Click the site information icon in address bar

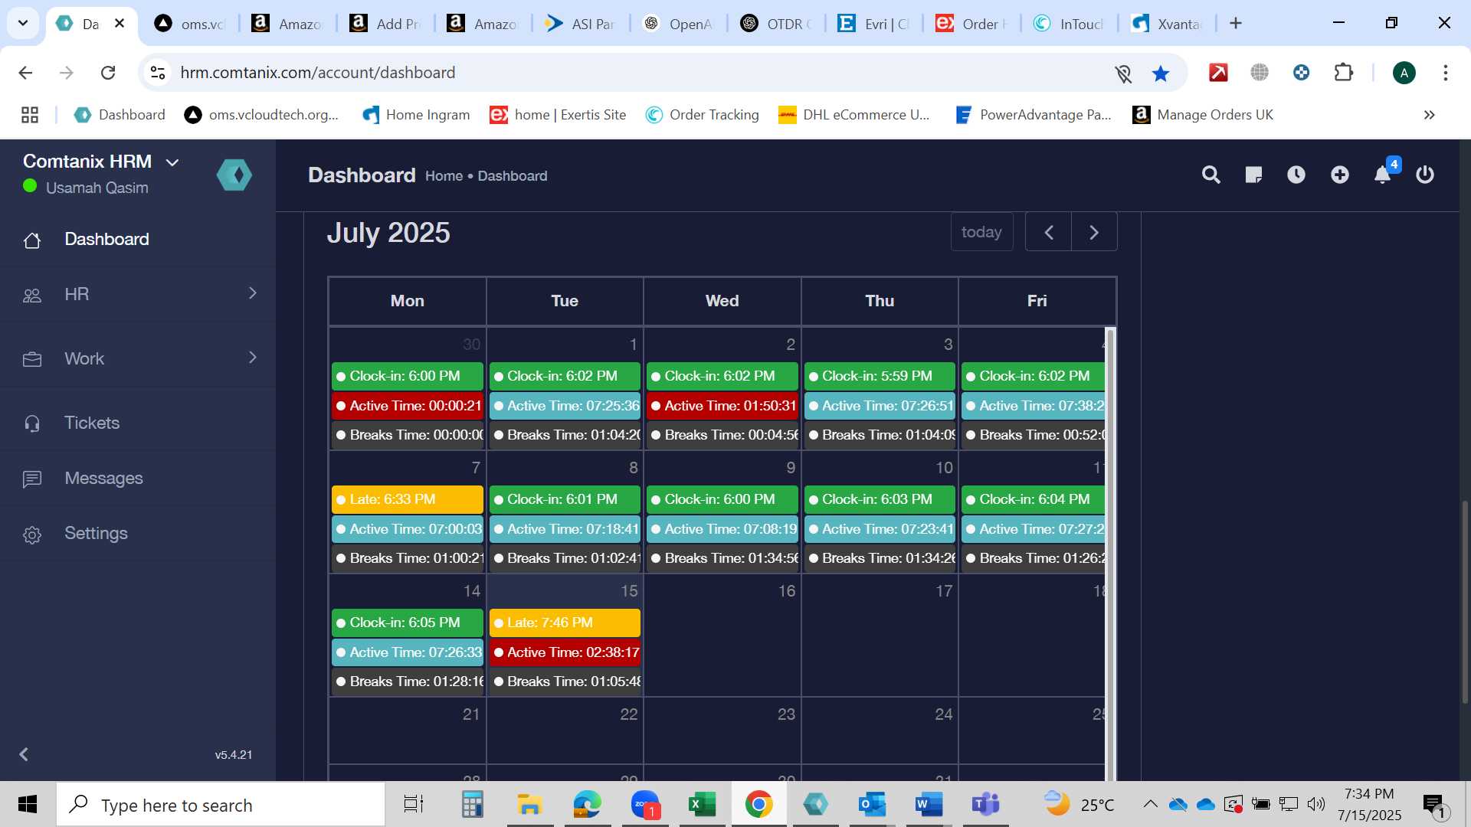(x=158, y=73)
